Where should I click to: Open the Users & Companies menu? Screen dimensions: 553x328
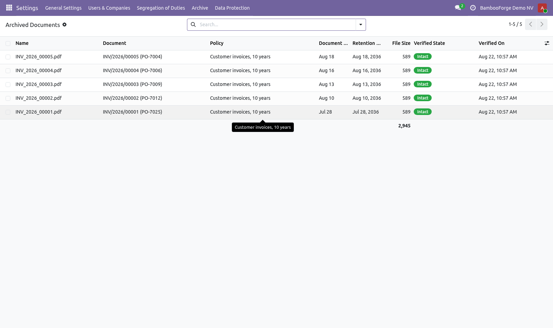point(109,8)
